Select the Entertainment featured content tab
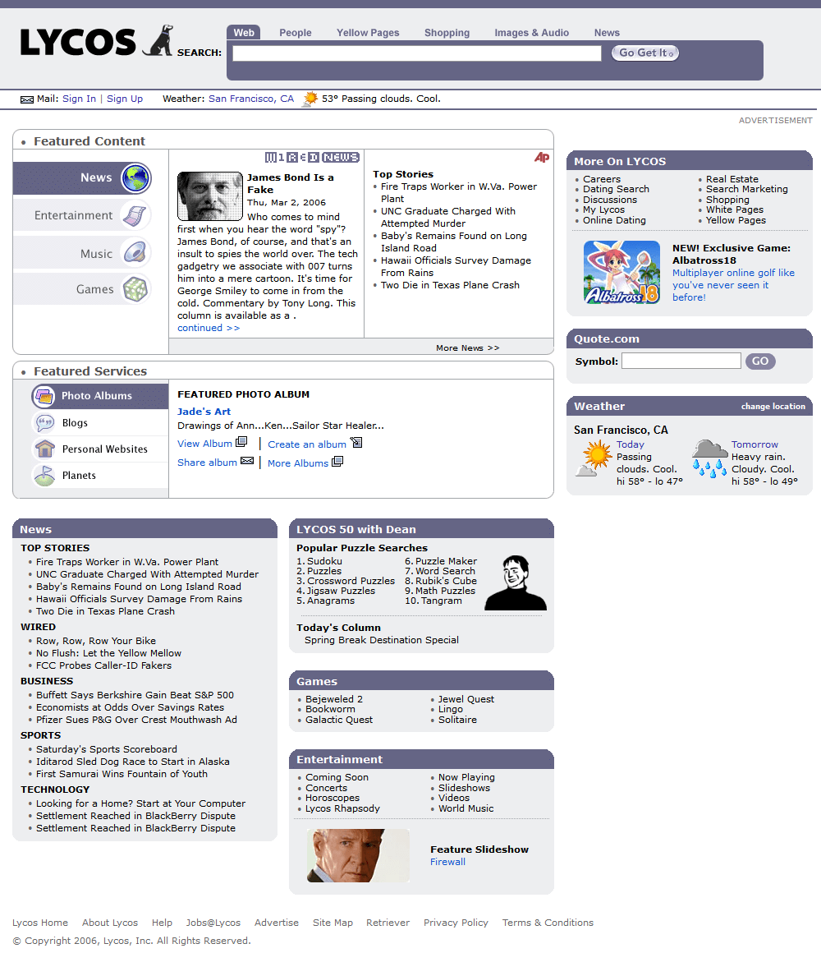 (82, 215)
